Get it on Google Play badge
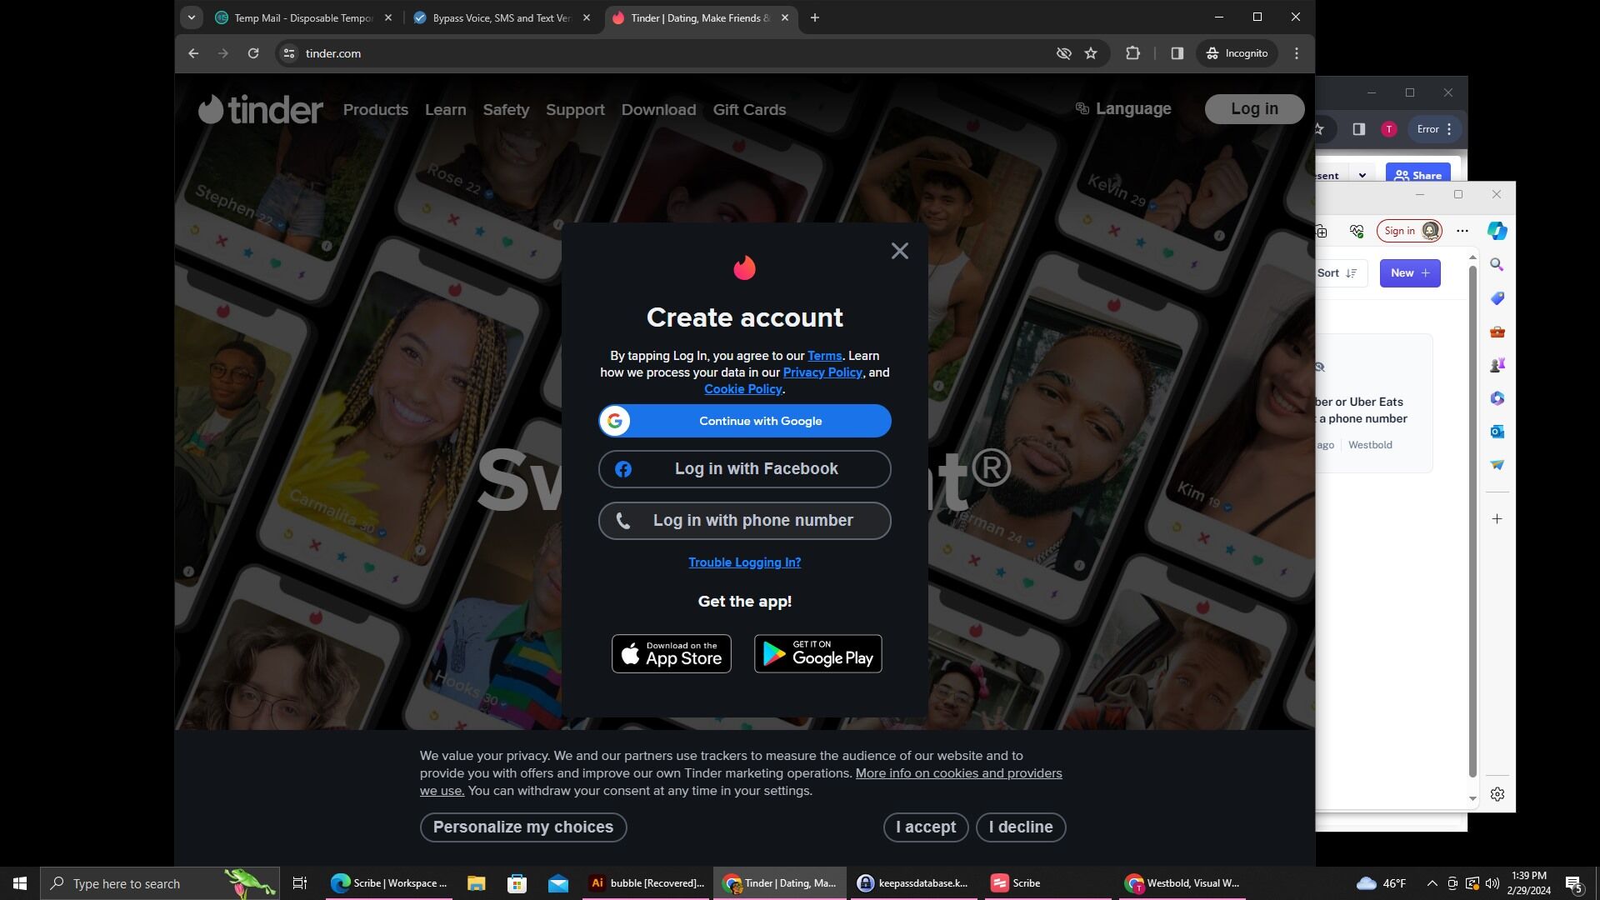The height and width of the screenshot is (900, 1600). (818, 654)
